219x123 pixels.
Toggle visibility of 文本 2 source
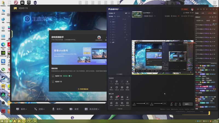[x=125, y=32]
